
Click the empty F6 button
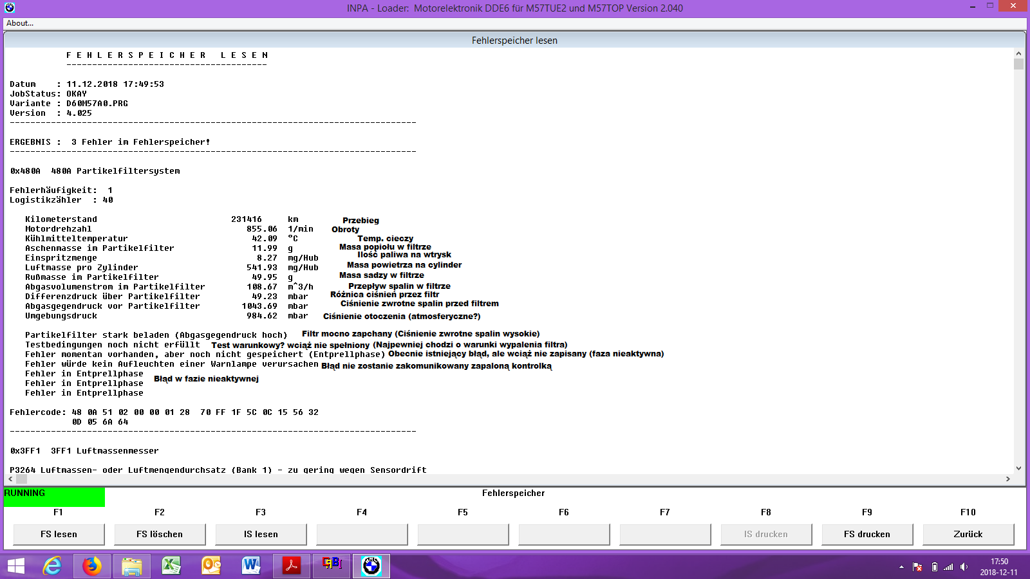pos(564,534)
